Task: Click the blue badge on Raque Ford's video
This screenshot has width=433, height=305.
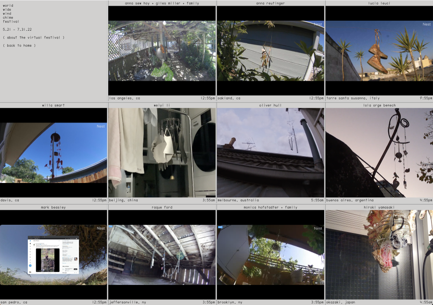Action: [x=111, y=227]
